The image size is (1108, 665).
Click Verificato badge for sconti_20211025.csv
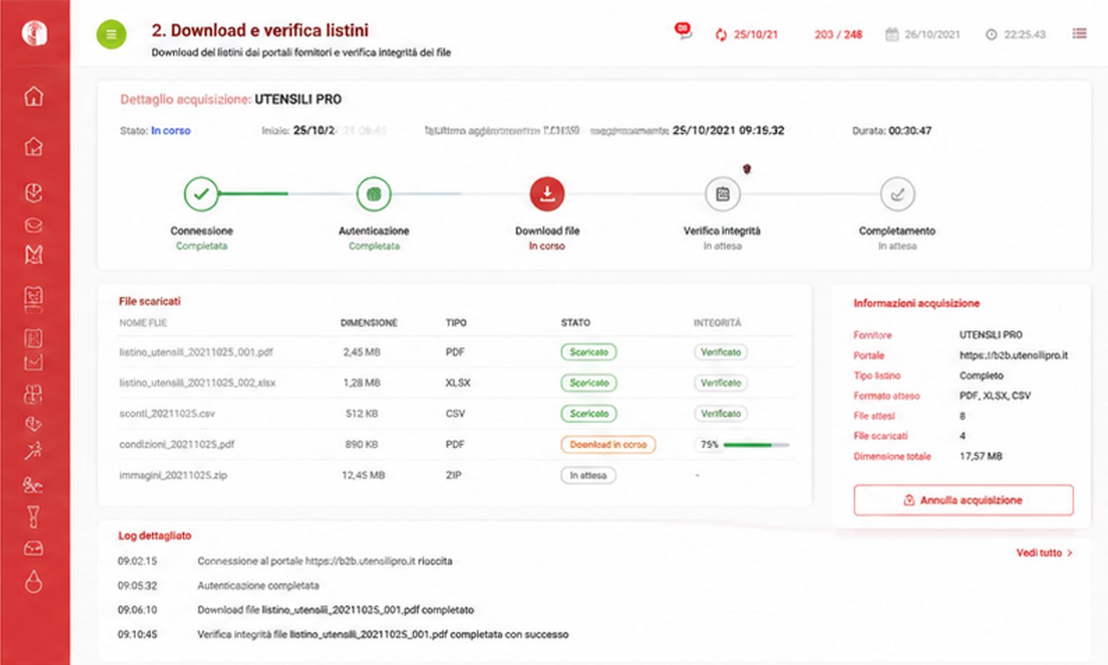[x=720, y=414]
